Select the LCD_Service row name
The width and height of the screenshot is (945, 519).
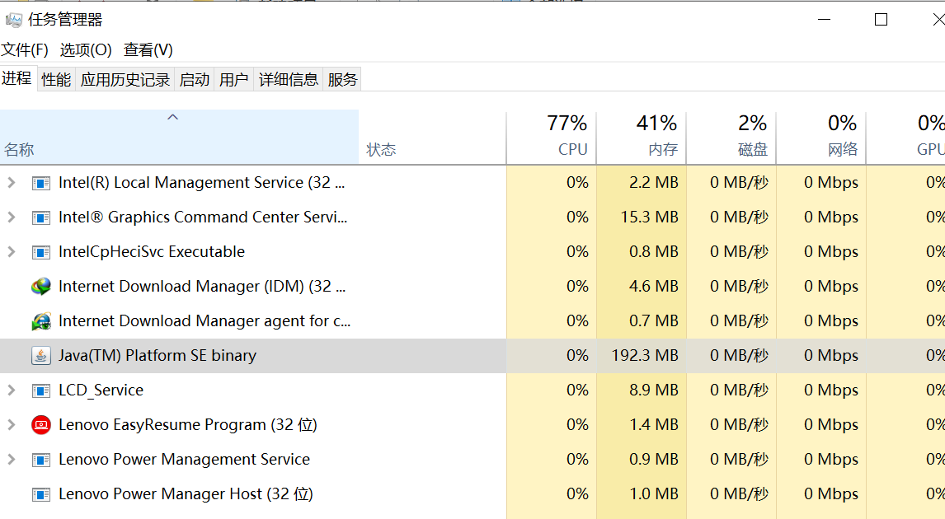(x=101, y=390)
